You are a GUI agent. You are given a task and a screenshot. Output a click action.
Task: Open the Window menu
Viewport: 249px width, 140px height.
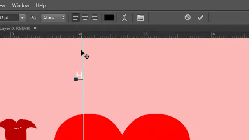21,5
